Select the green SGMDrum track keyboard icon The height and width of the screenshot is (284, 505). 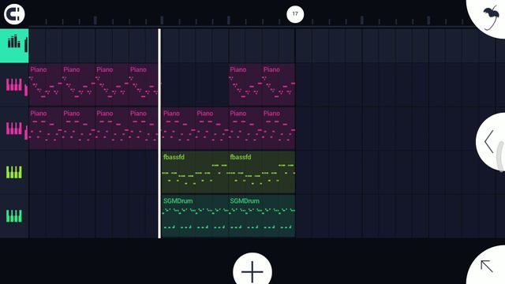14,216
